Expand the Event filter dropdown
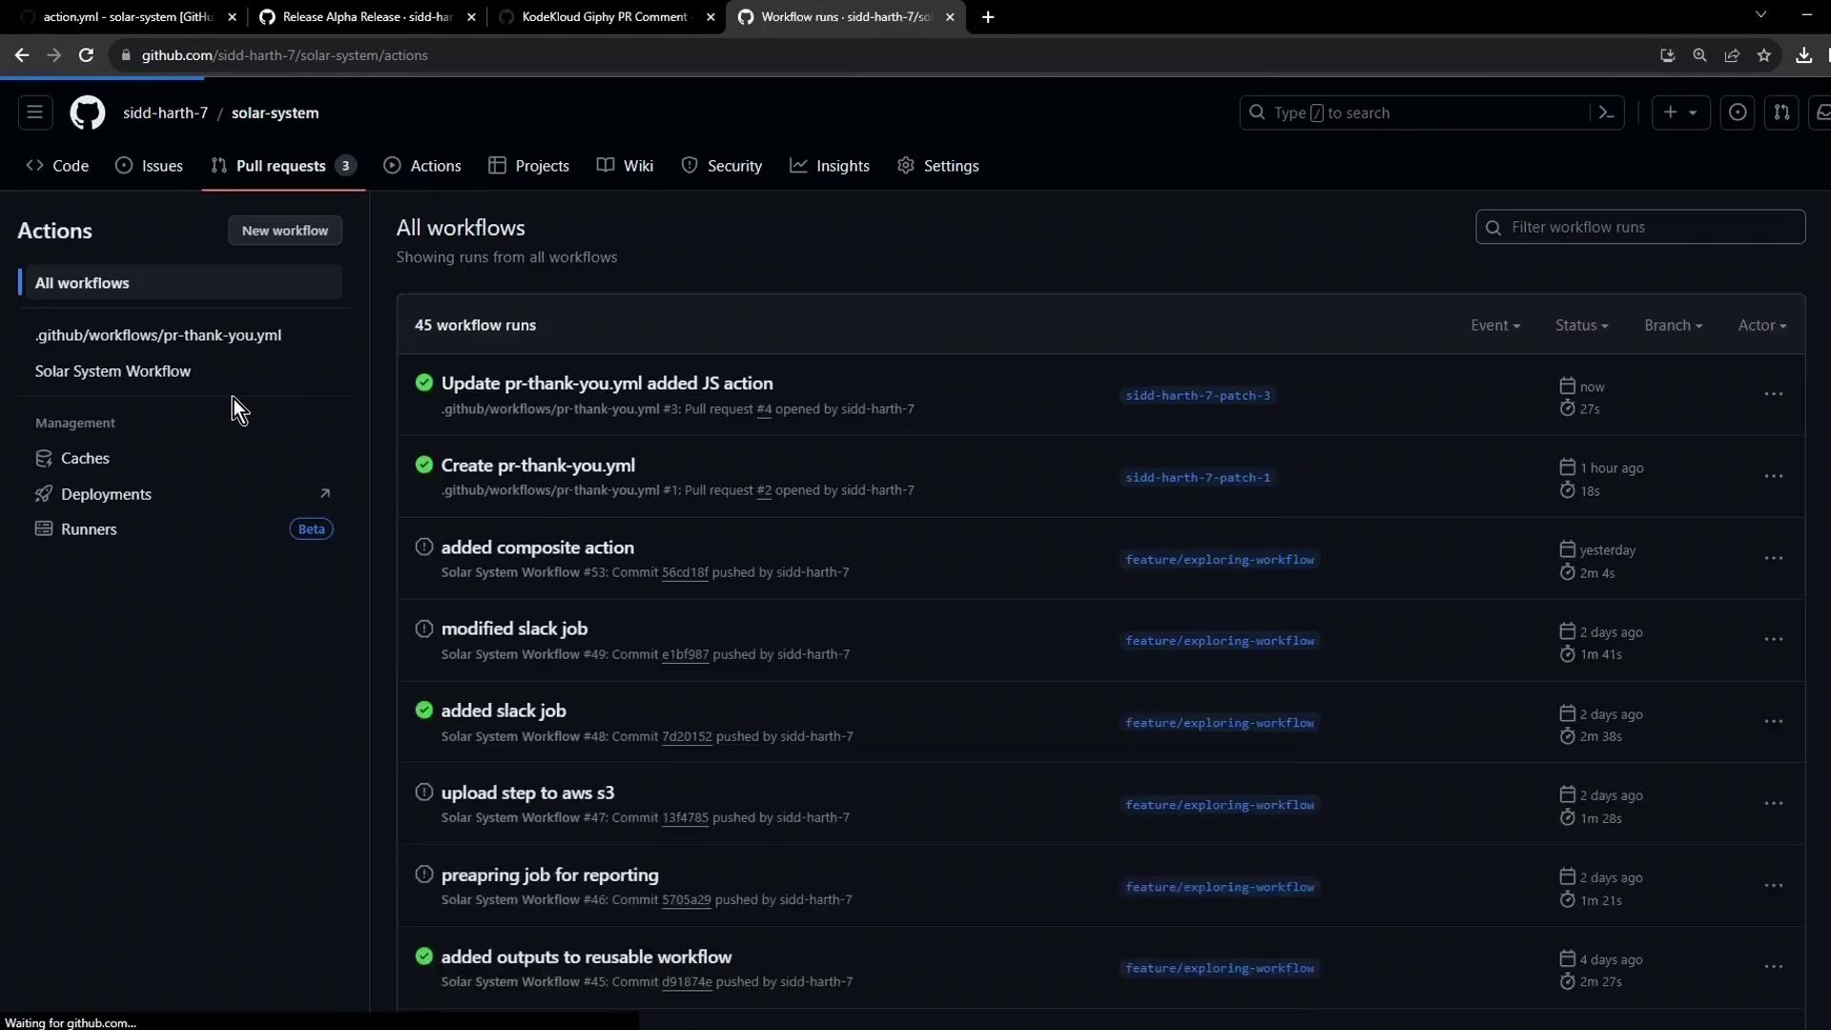This screenshot has width=1831, height=1030. pyautogui.click(x=1494, y=325)
